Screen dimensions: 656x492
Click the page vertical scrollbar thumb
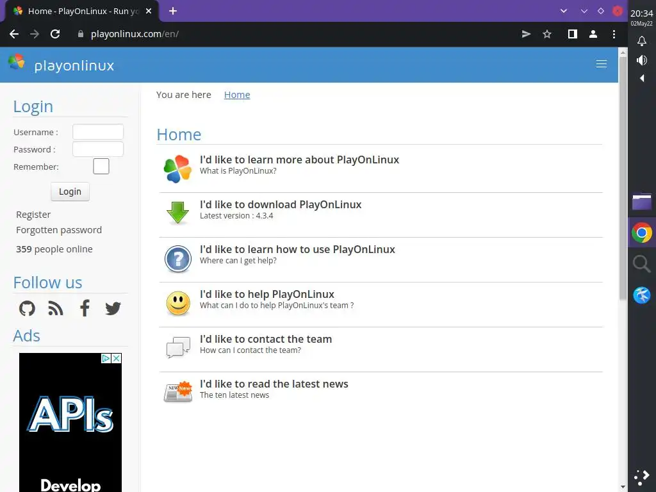pos(623,178)
